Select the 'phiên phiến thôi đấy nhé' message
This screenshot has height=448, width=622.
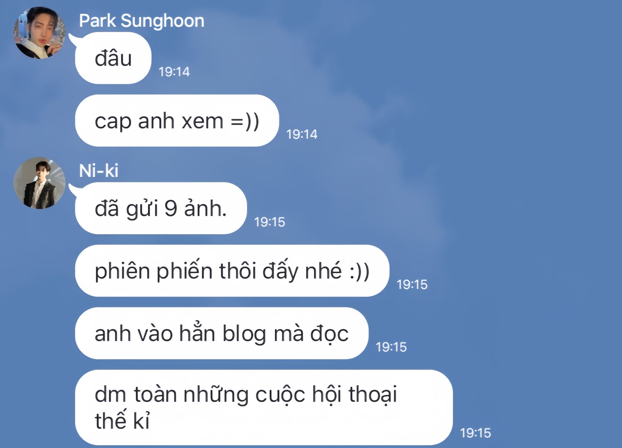point(232,271)
